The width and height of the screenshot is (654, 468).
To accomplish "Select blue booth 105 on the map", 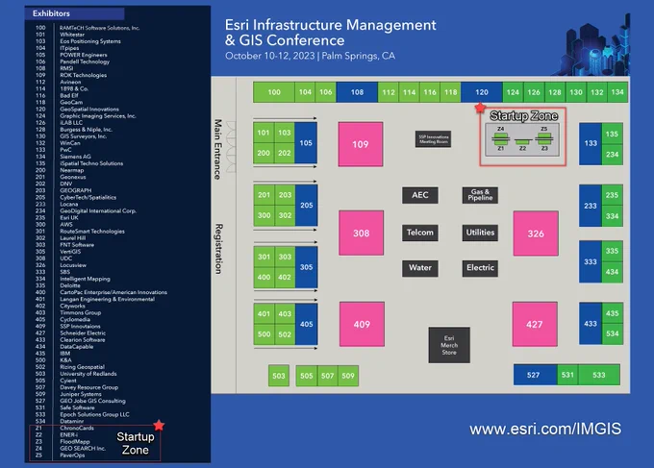I will pos(306,143).
